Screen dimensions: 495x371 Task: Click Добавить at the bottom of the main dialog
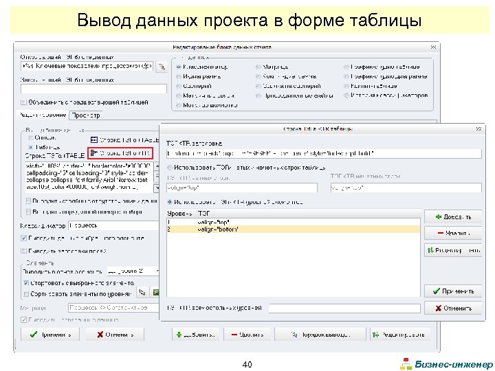(x=196, y=335)
